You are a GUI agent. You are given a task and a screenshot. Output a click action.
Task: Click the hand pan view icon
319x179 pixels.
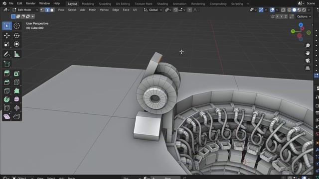pos(308,53)
